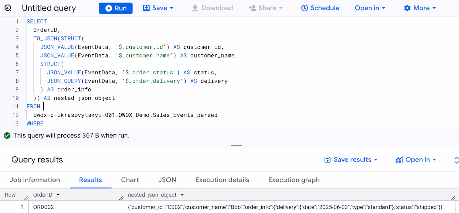Click line number 11 in the editor
Screen dimensions: 459x213
pos(15,106)
